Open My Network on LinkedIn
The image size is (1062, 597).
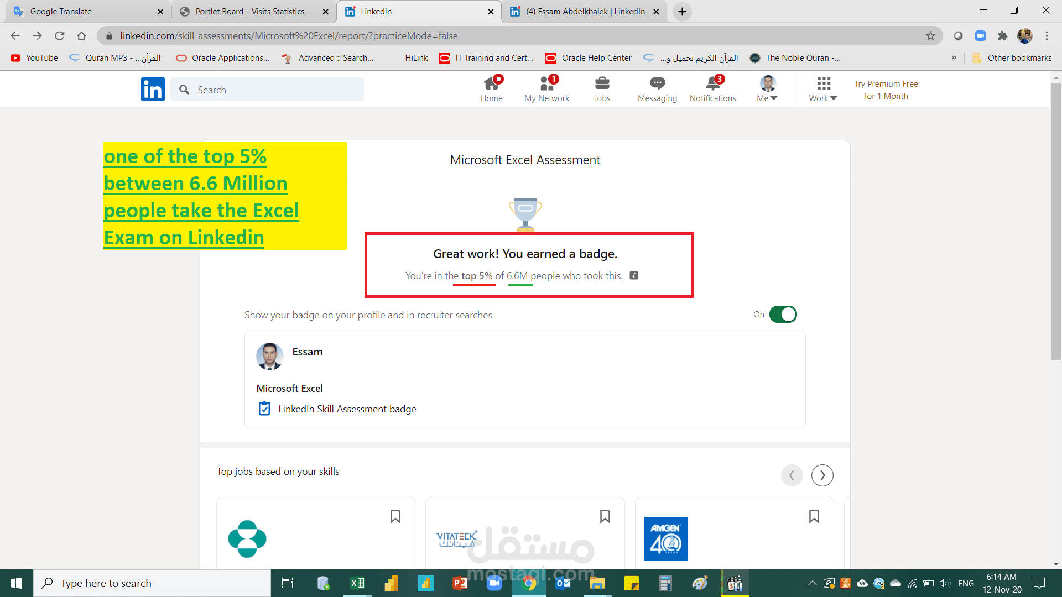coord(546,88)
